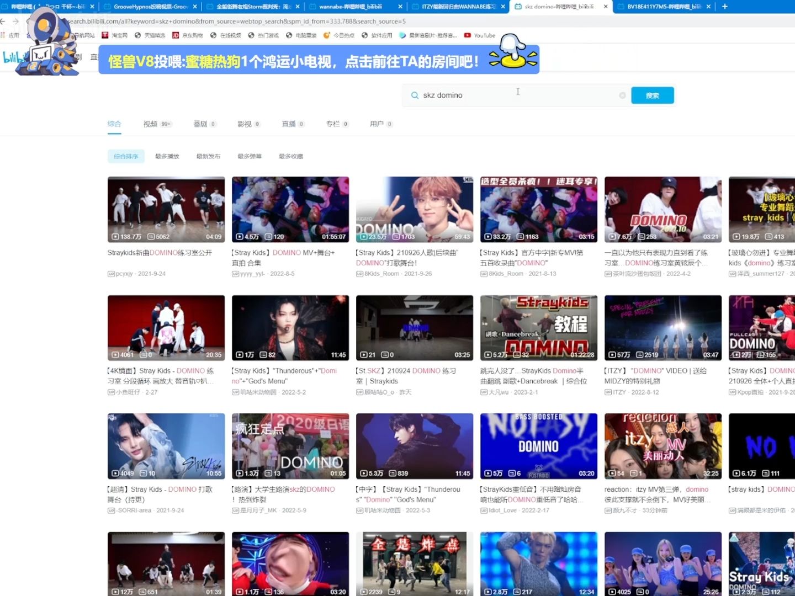Open the 软件应用 bookmark
Viewport: 795px width, 596px height.
click(x=377, y=35)
